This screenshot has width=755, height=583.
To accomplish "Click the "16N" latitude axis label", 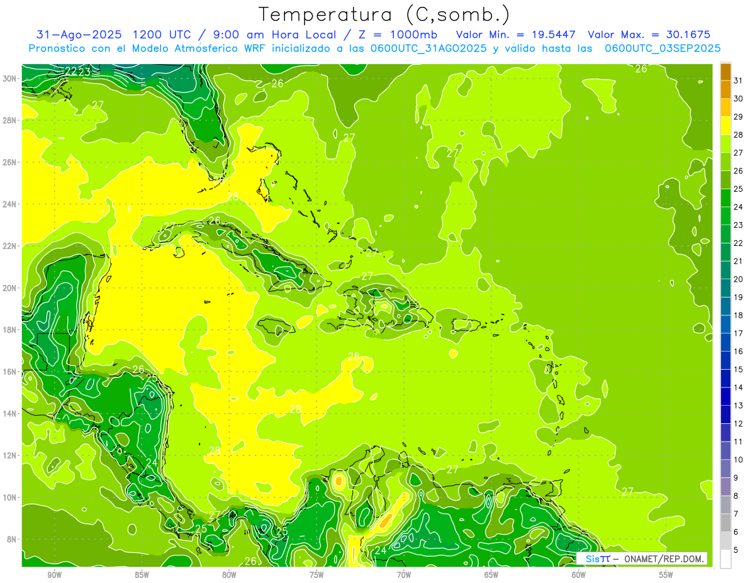I will (x=9, y=372).
